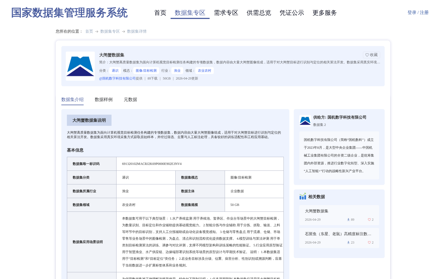Click 数据集详情 in the breadcrumb

click(137, 31)
